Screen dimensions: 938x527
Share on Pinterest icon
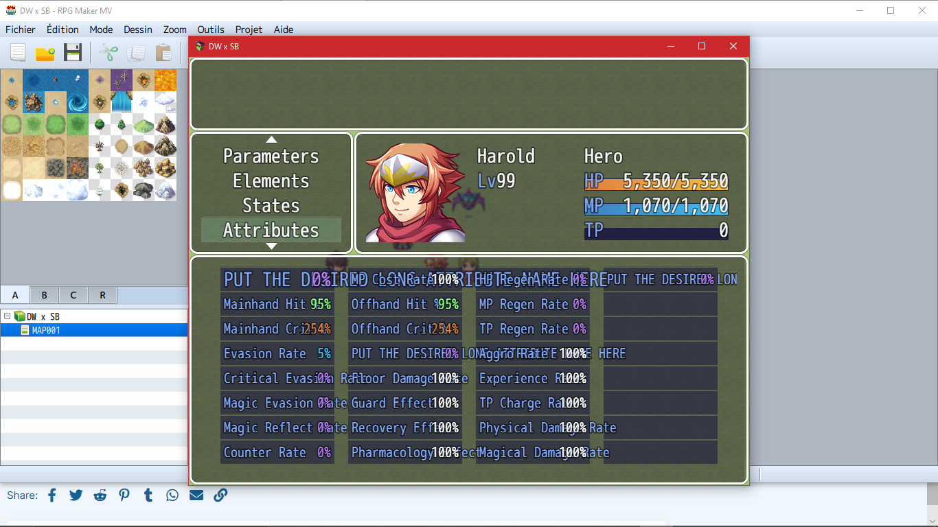(x=124, y=495)
